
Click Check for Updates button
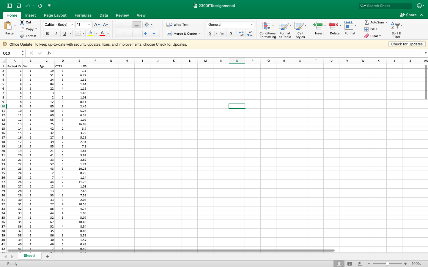(407, 44)
